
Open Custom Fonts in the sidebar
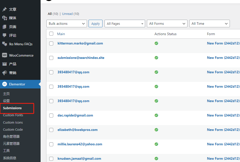[13, 115]
